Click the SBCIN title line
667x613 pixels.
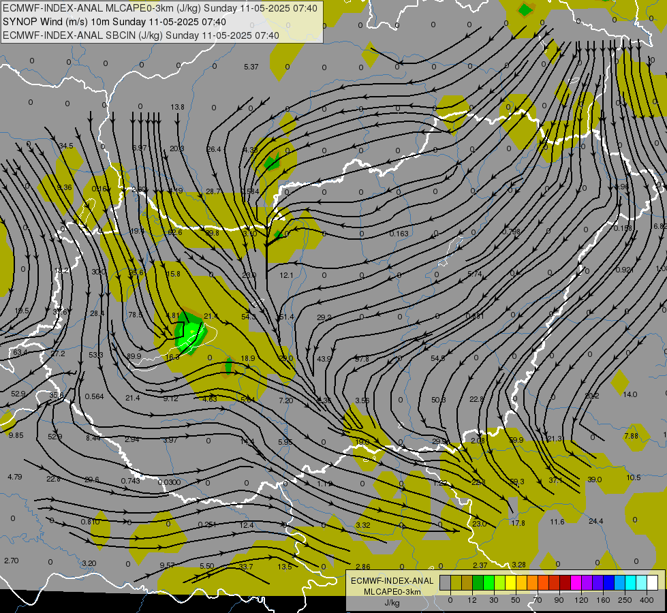tap(141, 35)
